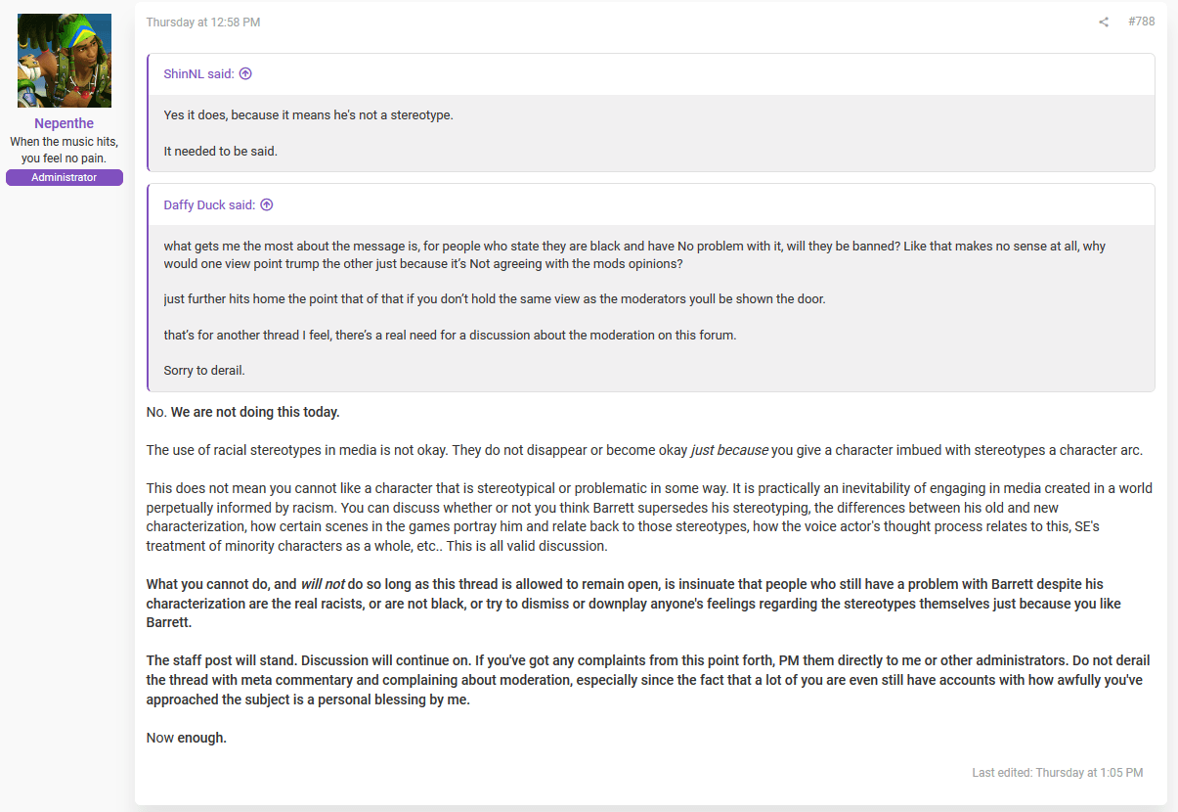Click the italic 'will not' text

tap(323, 584)
